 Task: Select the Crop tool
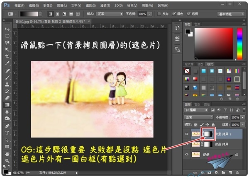tap(7, 56)
